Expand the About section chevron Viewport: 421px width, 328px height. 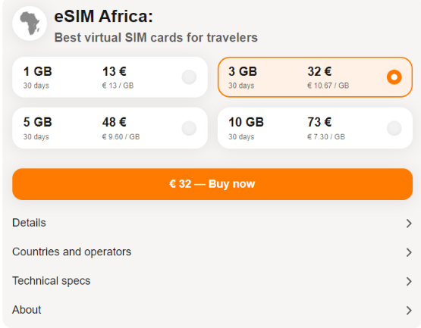(409, 310)
